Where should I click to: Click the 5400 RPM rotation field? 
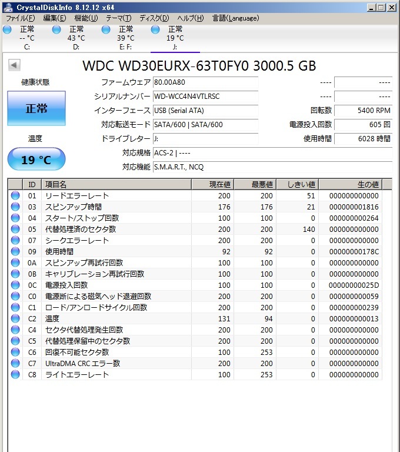click(363, 111)
